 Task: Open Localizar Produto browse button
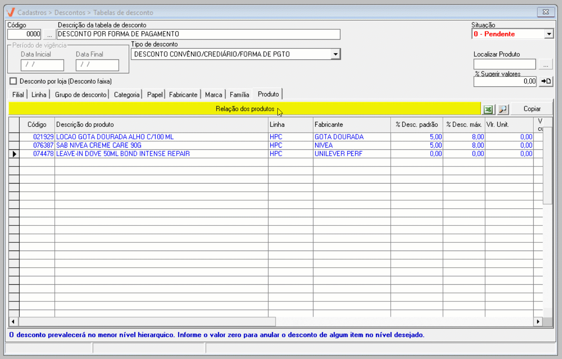point(546,65)
